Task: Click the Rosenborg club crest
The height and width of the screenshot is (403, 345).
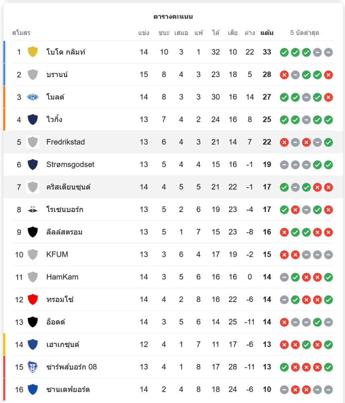Action: [33, 210]
